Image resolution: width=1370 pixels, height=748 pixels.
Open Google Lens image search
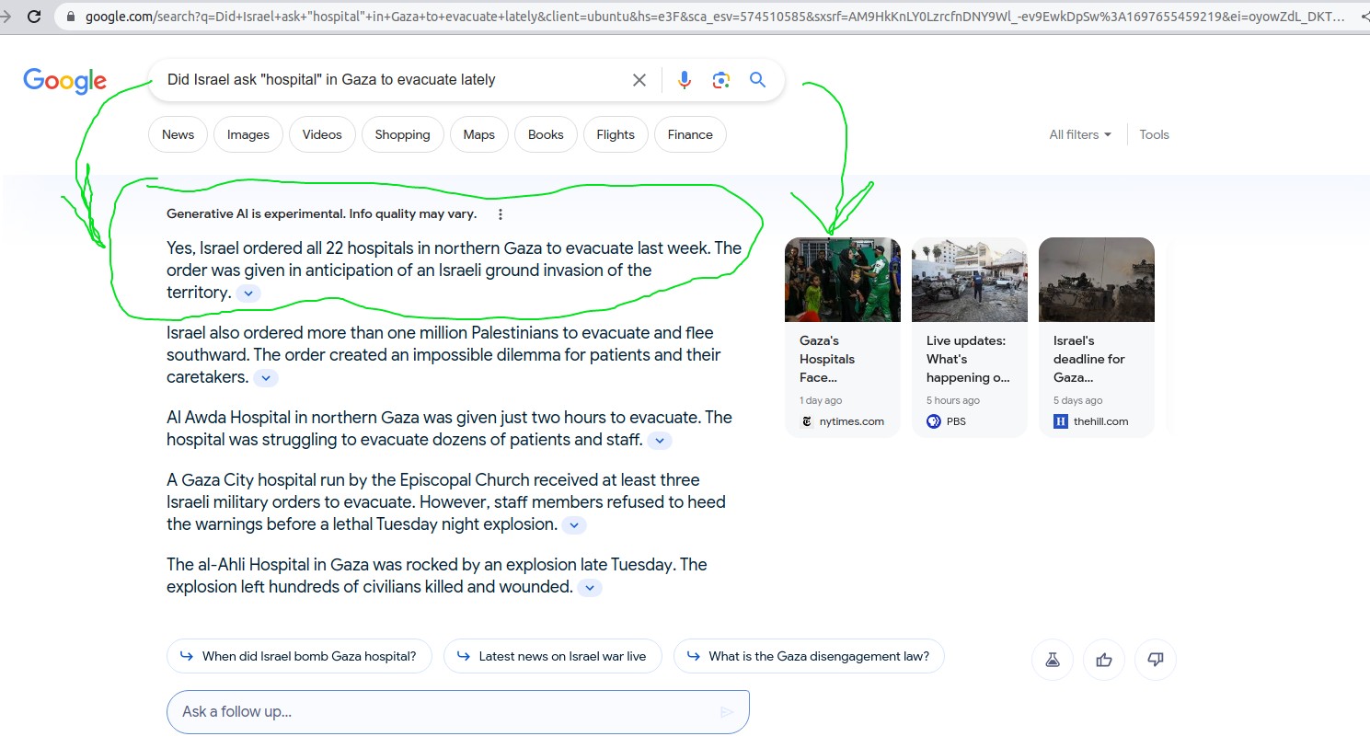720,80
